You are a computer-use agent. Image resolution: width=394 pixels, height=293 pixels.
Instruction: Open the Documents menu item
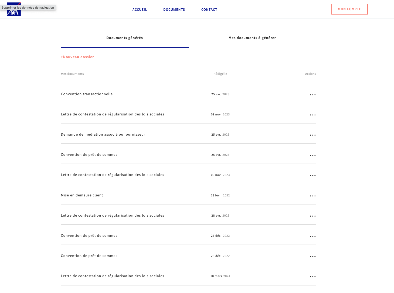tap(174, 10)
